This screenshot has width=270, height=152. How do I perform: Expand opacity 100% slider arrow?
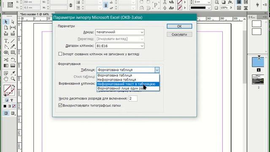point(231,8)
